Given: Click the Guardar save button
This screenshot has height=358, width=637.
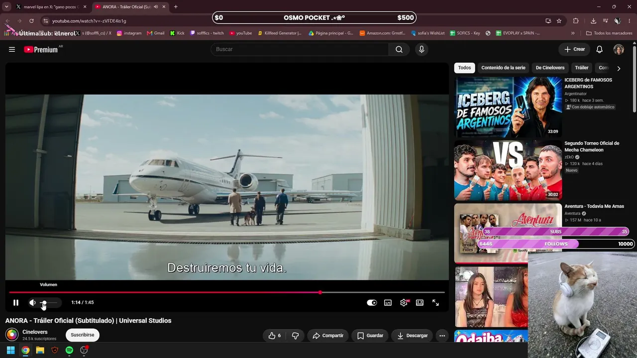Looking at the screenshot, I should (x=370, y=336).
